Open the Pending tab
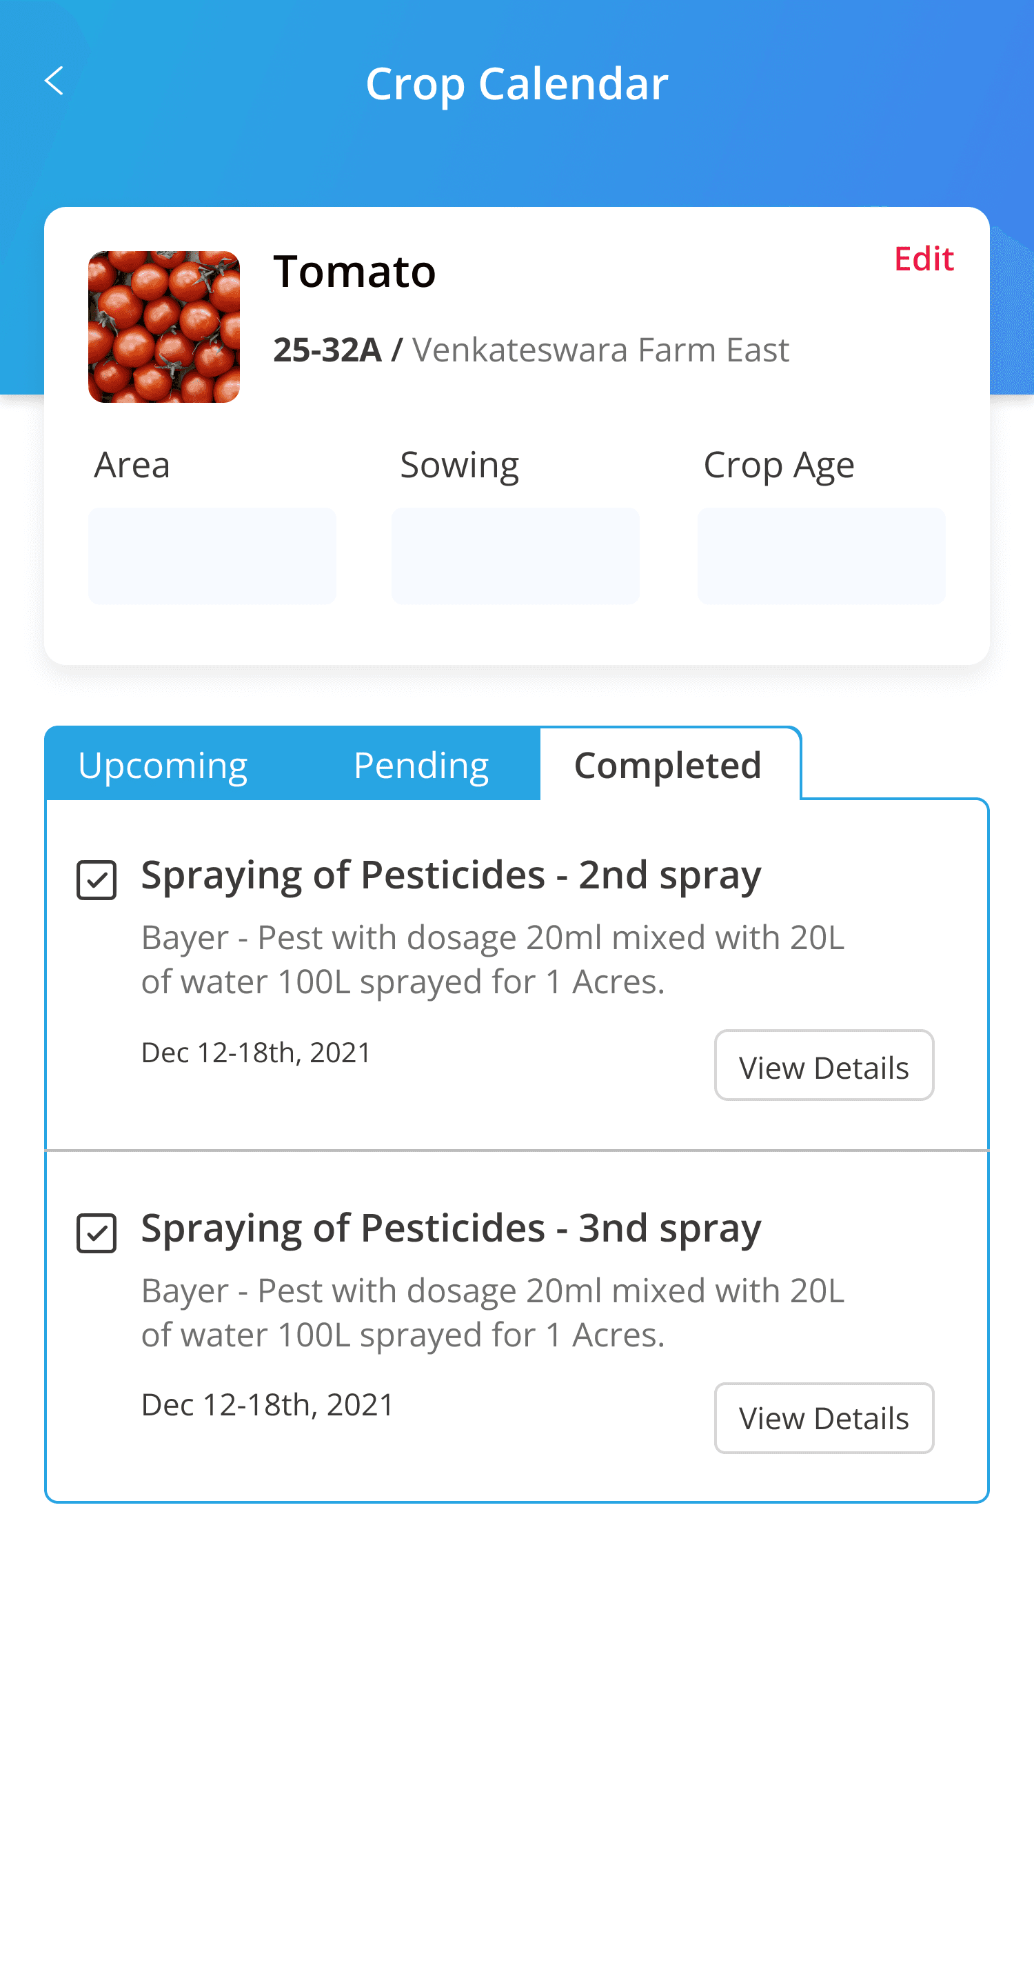The height and width of the screenshot is (1981, 1034). click(x=420, y=765)
